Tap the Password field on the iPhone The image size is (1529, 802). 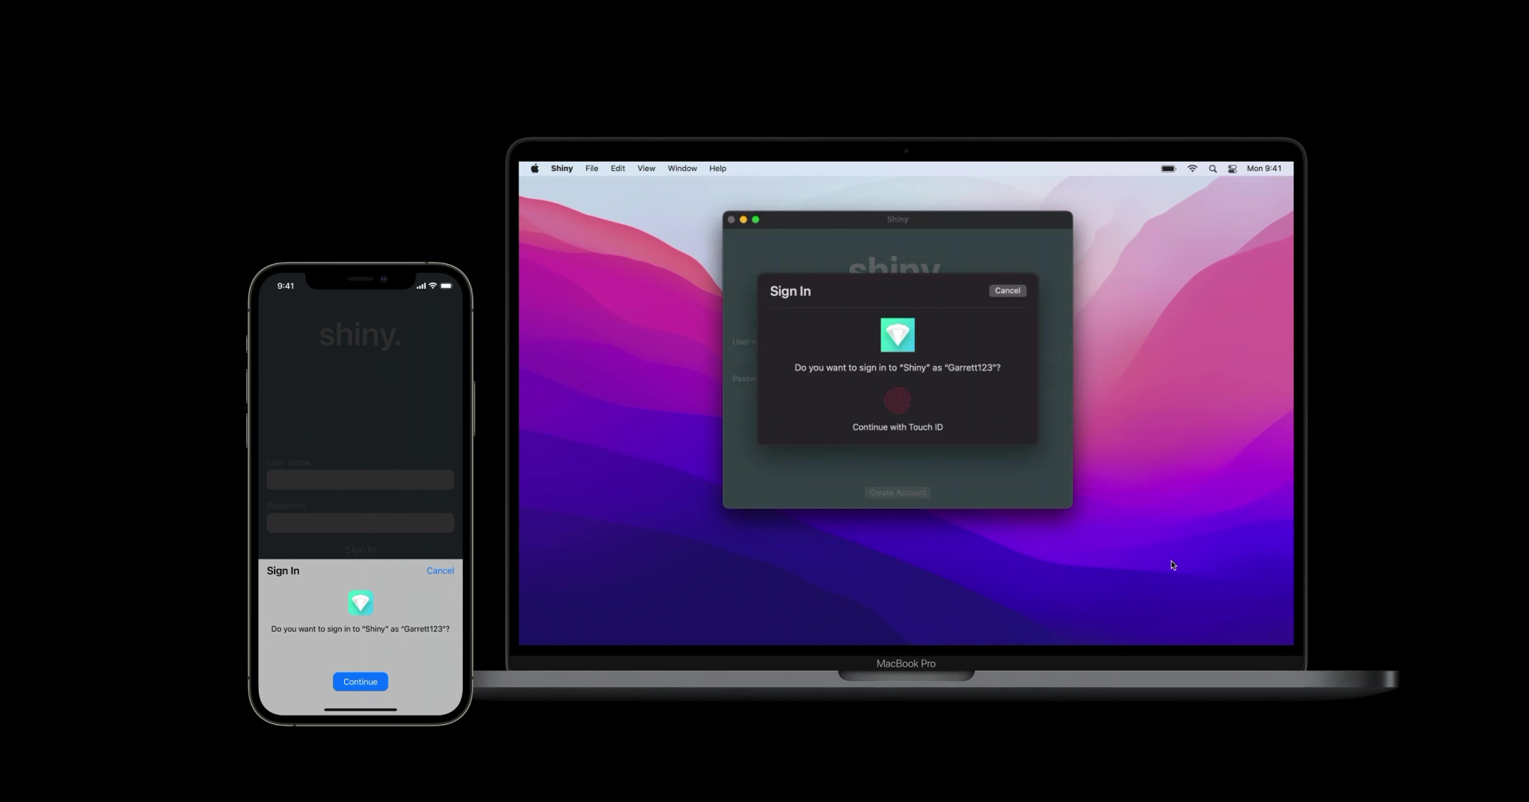360,523
